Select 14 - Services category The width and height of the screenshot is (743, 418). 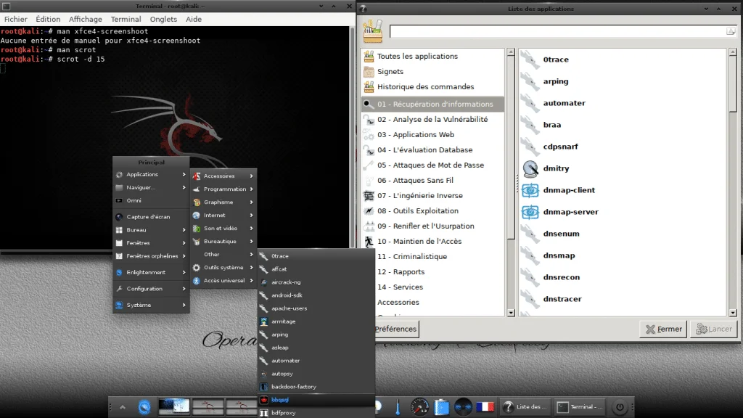(x=433, y=287)
